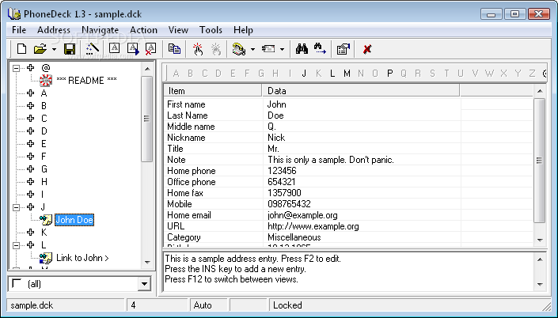Dial number with the telephone icon
The height and width of the screenshot is (318, 558).
(x=239, y=49)
